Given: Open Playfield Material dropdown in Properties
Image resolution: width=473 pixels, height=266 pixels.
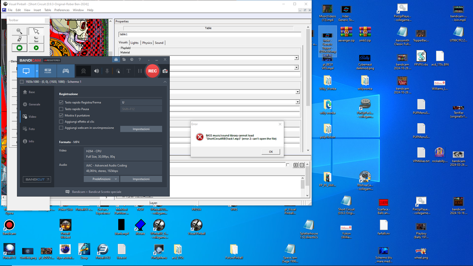Looking at the screenshot, I should 296,58.
